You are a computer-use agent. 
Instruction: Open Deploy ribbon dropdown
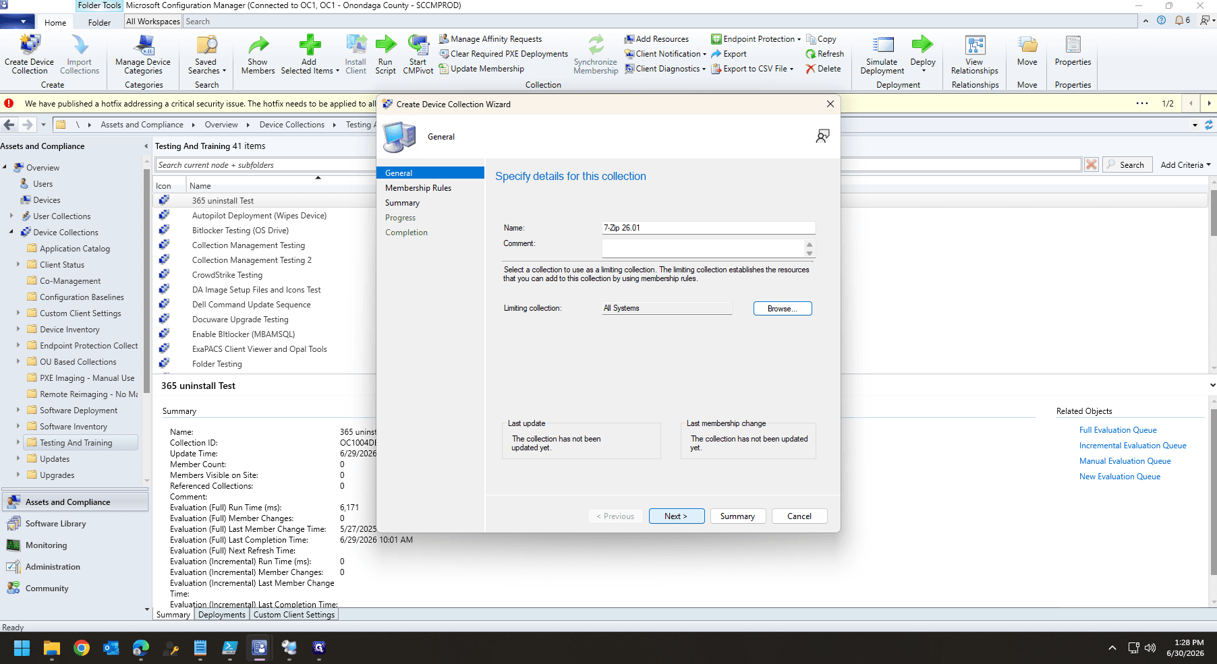[x=923, y=55]
